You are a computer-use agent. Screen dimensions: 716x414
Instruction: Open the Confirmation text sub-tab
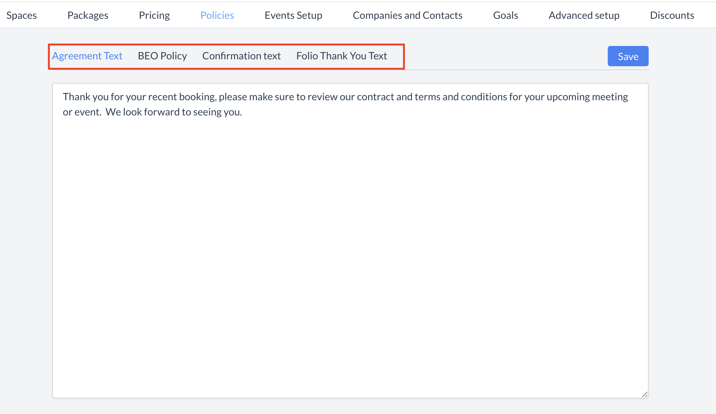[x=241, y=56]
